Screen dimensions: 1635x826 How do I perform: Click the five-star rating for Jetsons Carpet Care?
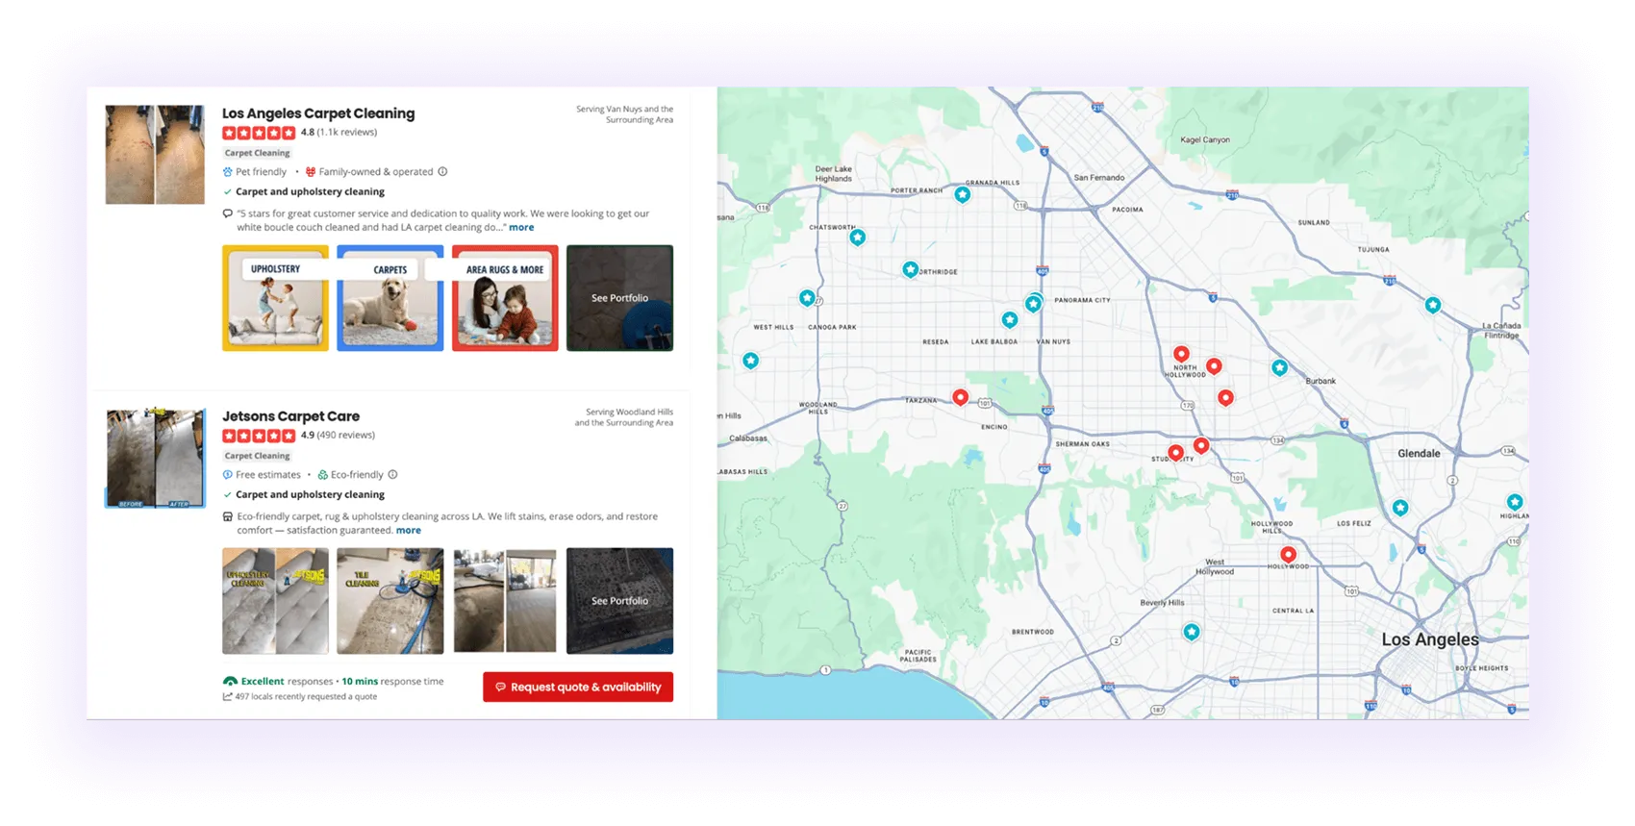[x=259, y=436]
